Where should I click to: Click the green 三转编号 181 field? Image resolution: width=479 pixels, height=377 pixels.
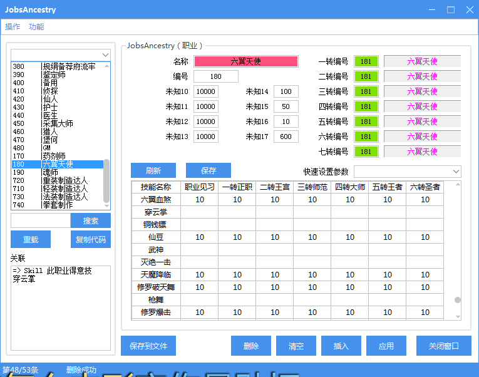click(x=366, y=91)
